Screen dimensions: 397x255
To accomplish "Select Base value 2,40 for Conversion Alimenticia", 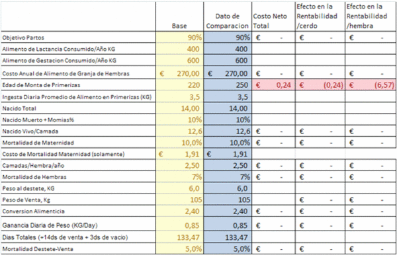I will pos(192,211).
